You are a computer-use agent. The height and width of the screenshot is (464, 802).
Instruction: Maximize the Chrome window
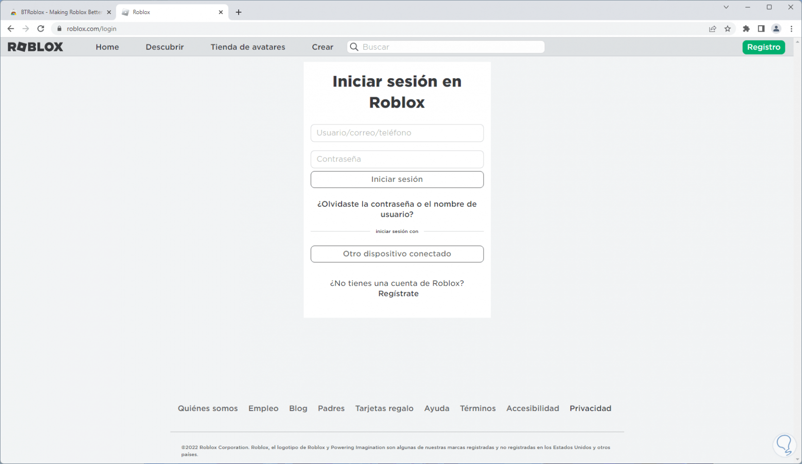769,7
